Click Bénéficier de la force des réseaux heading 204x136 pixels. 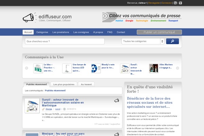coord(150,103)
